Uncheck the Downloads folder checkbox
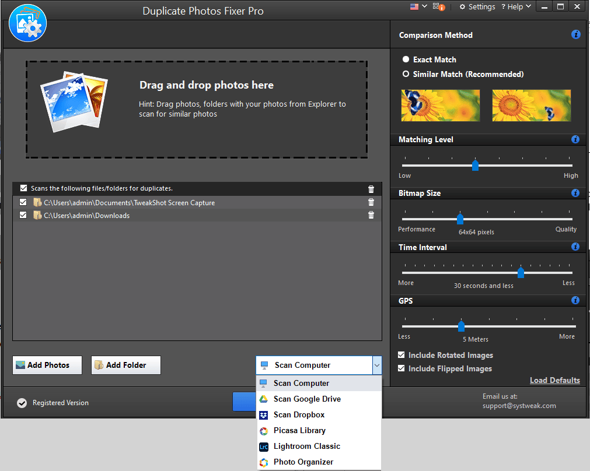This screenshot has width=590, height=471. tap(23, 215)
